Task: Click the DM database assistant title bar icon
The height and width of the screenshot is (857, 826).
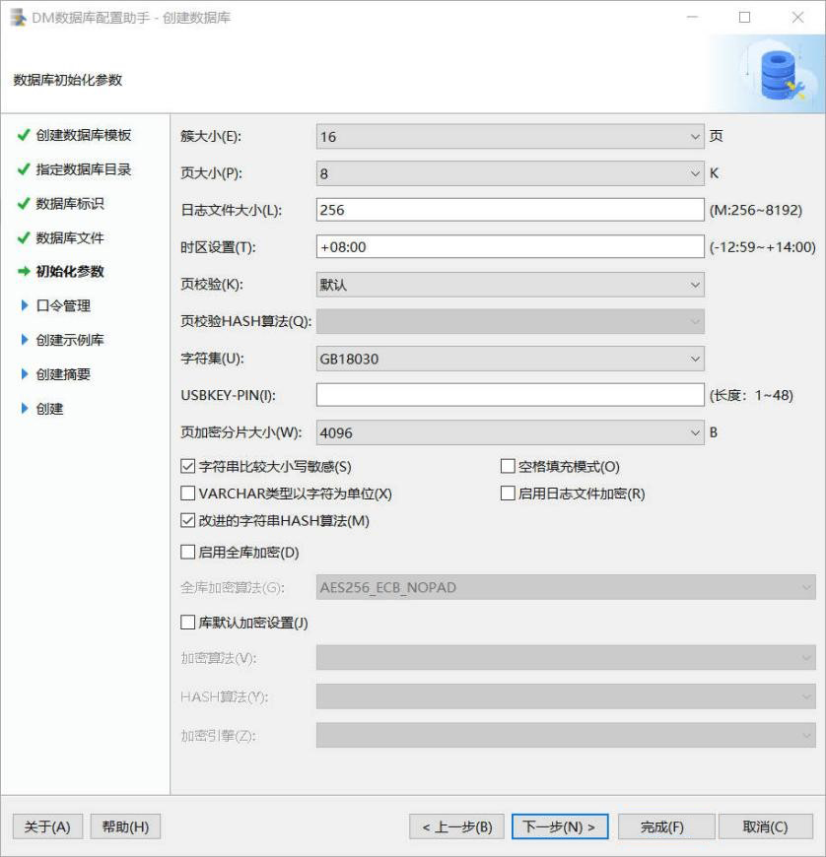Action: point(19,18)
